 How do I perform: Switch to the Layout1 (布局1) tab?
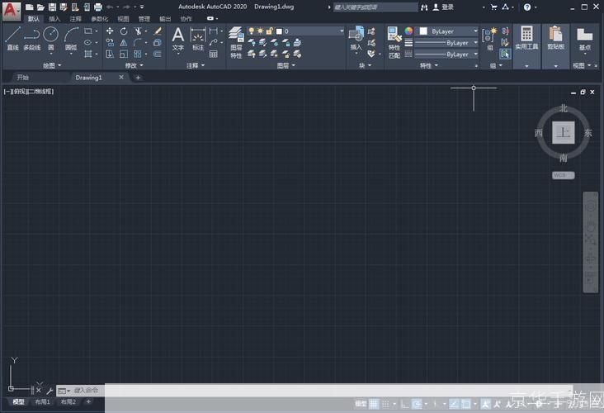(42, 401)
